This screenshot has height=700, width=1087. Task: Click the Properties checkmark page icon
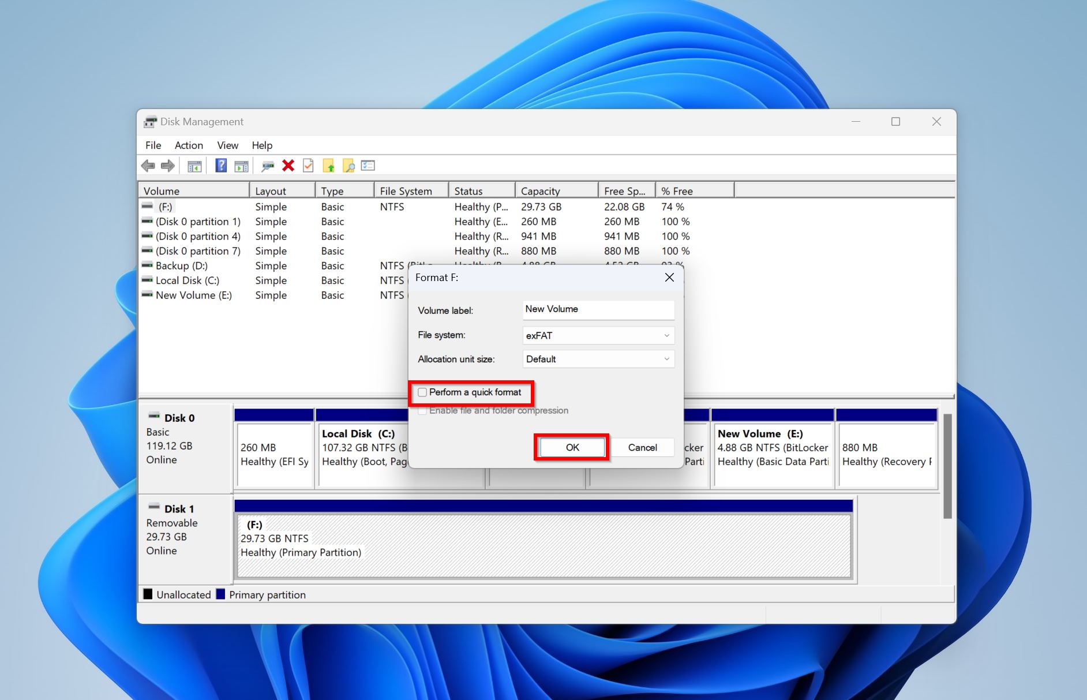308,166
